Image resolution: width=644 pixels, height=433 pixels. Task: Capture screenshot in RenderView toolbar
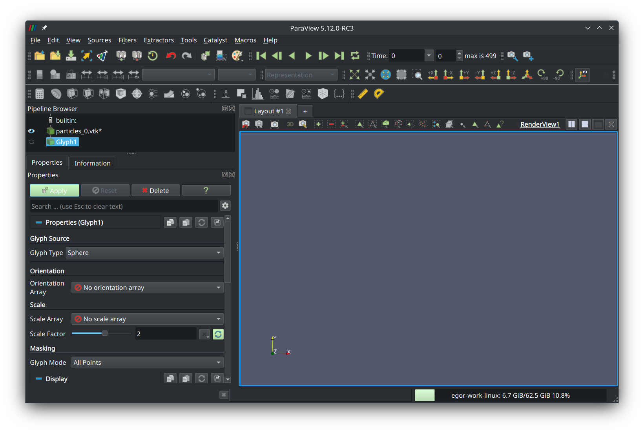[275, 124]
